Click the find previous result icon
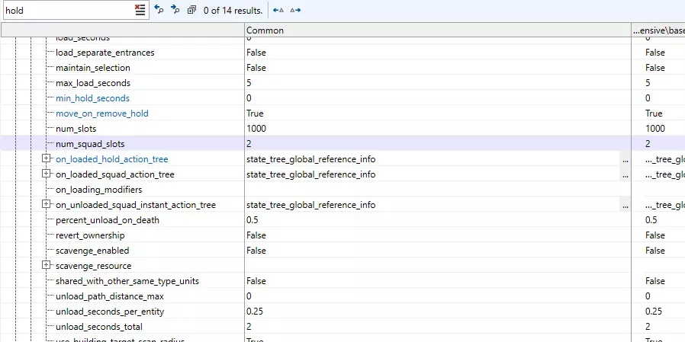The width and height of the screenshot is (685, 342). coord(159,10)
